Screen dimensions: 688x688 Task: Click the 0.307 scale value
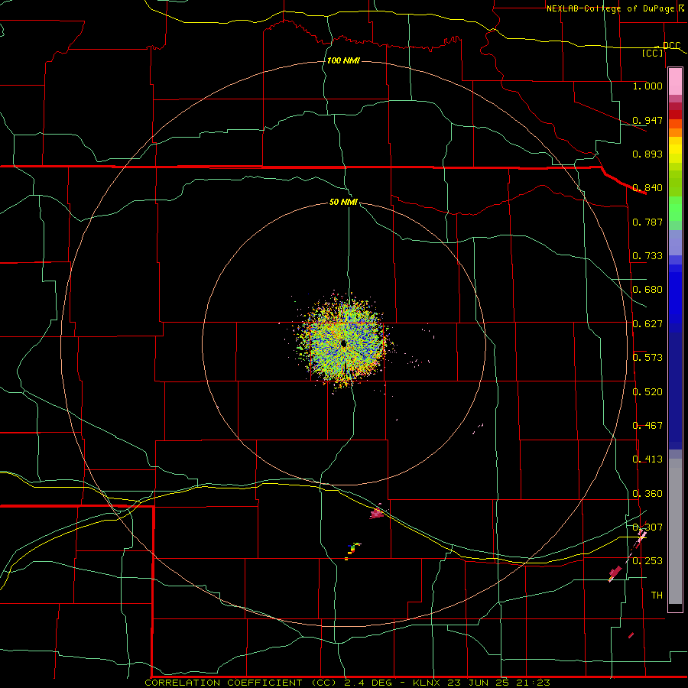coord(647,527)
